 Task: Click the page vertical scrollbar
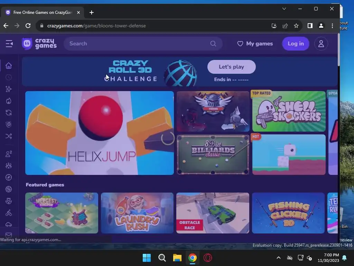[x=339, y=50]
